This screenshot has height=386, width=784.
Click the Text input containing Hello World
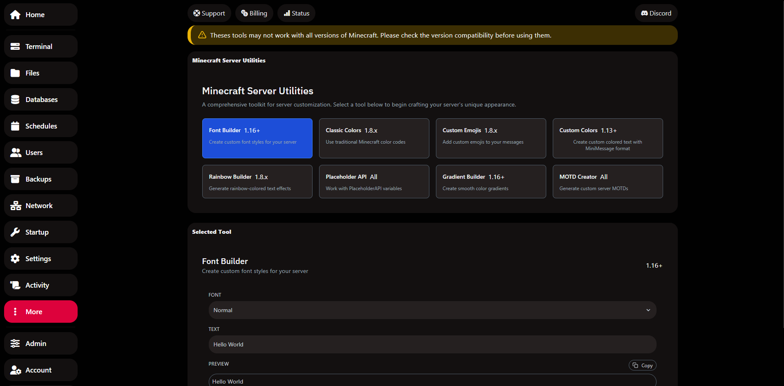click(432, 344)
